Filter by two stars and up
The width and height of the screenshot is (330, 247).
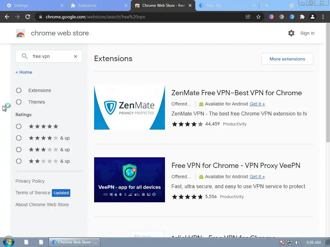(19, 161)
